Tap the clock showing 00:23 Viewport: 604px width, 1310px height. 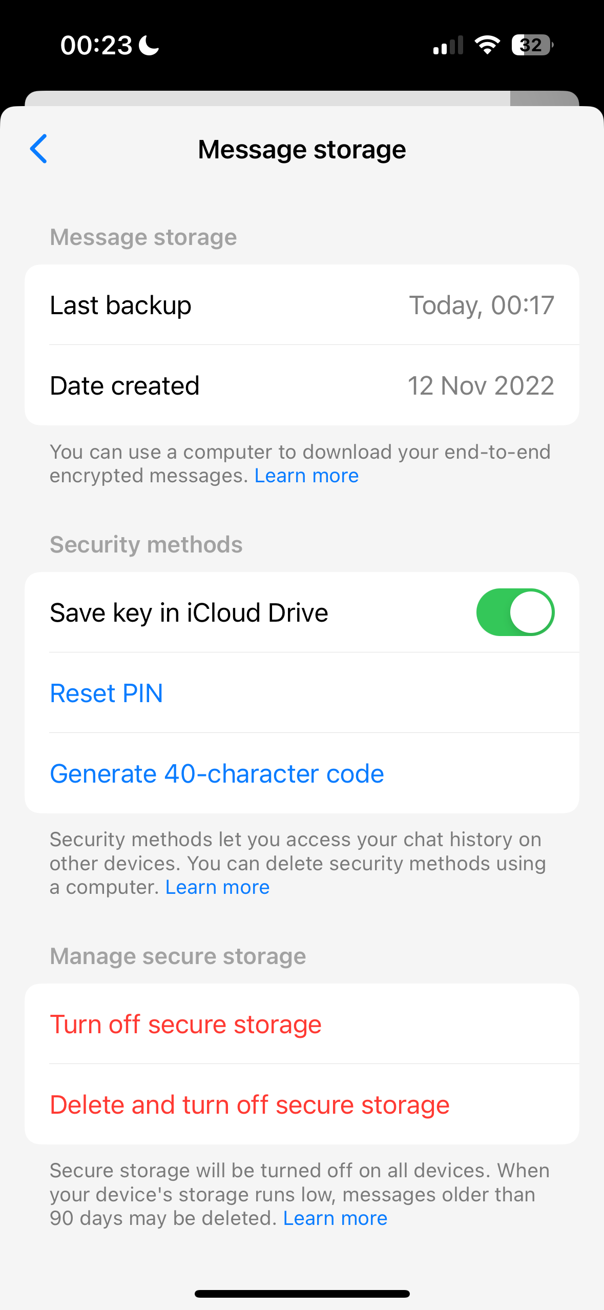(96, 45)
